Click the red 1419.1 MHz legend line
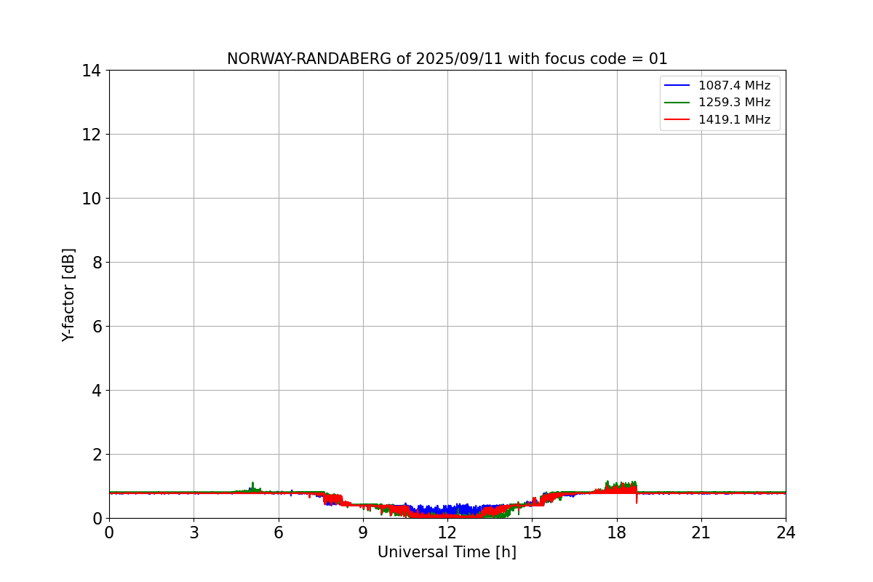The height and width of the screenshot is (582, 873). click(677, 120)
